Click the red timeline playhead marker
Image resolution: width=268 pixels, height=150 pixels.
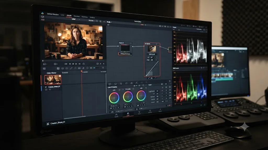coord(82,71)
